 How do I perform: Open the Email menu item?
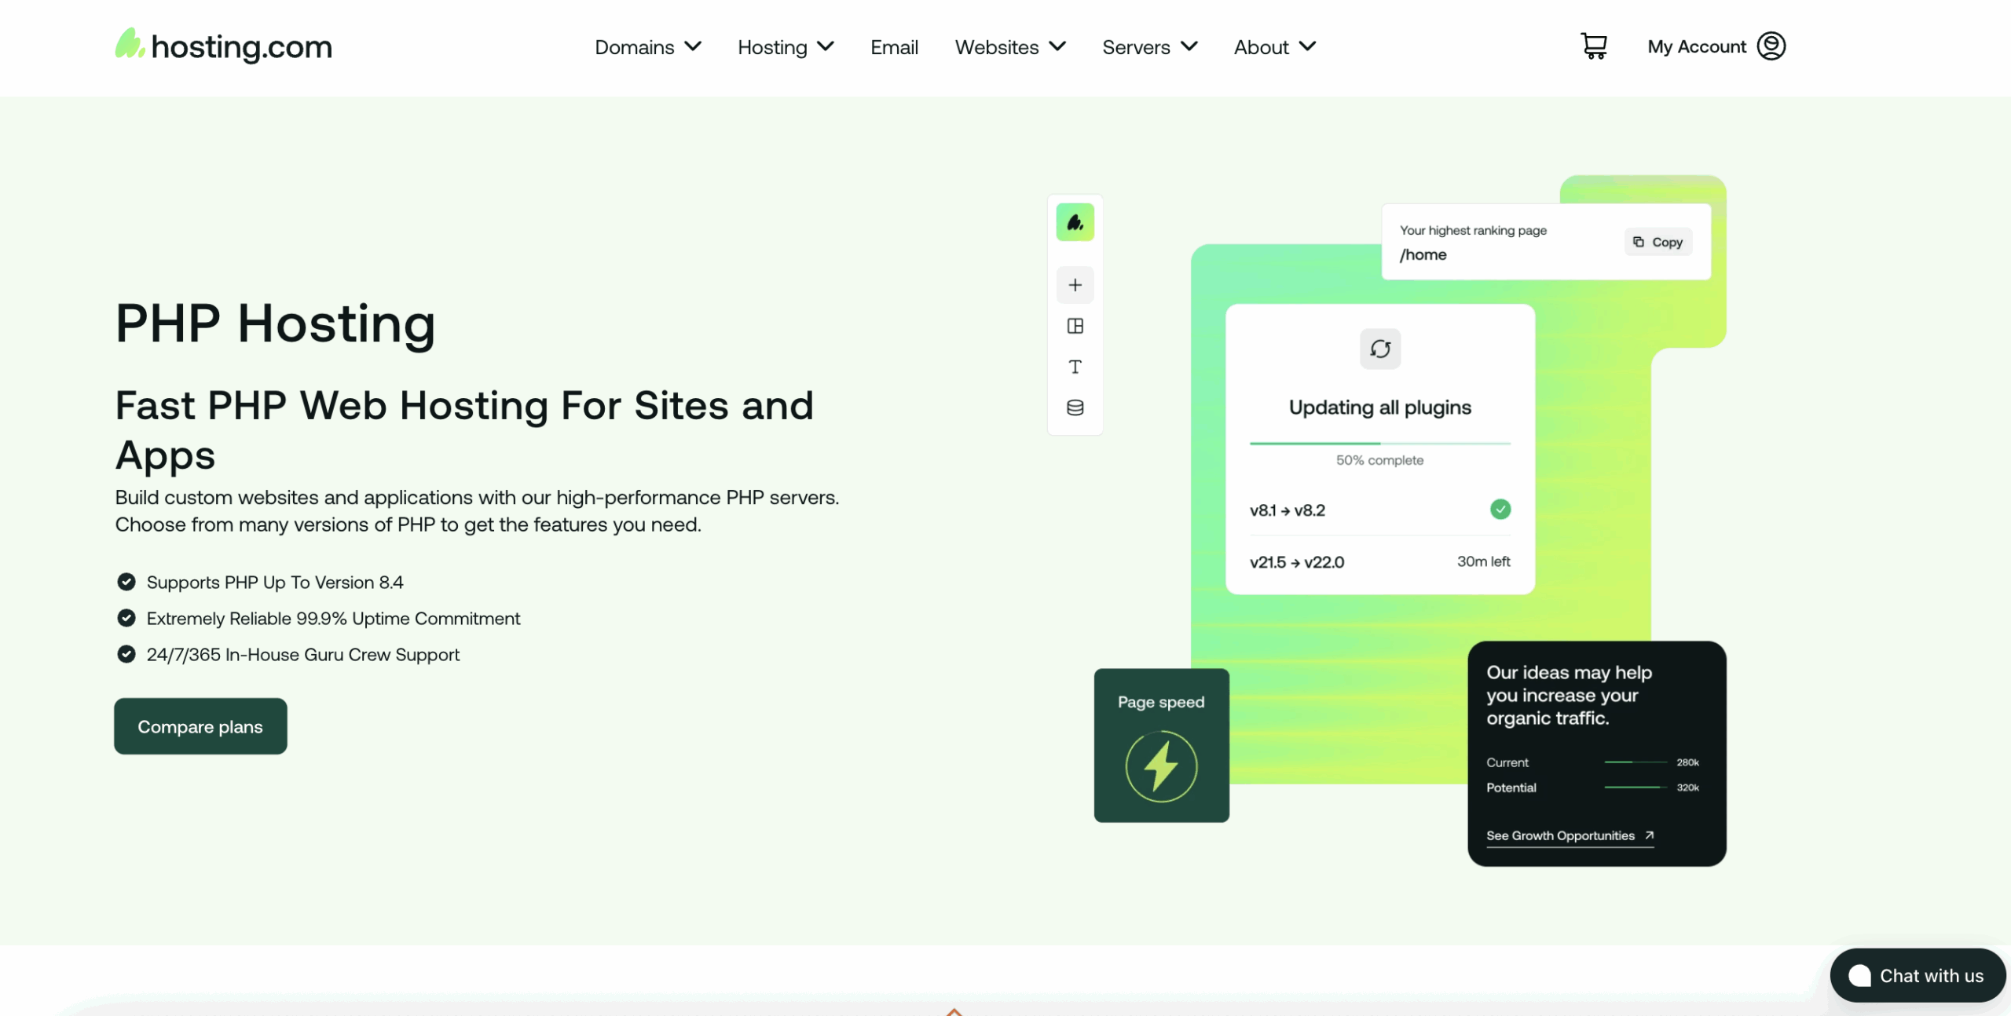tap(894, 47)
